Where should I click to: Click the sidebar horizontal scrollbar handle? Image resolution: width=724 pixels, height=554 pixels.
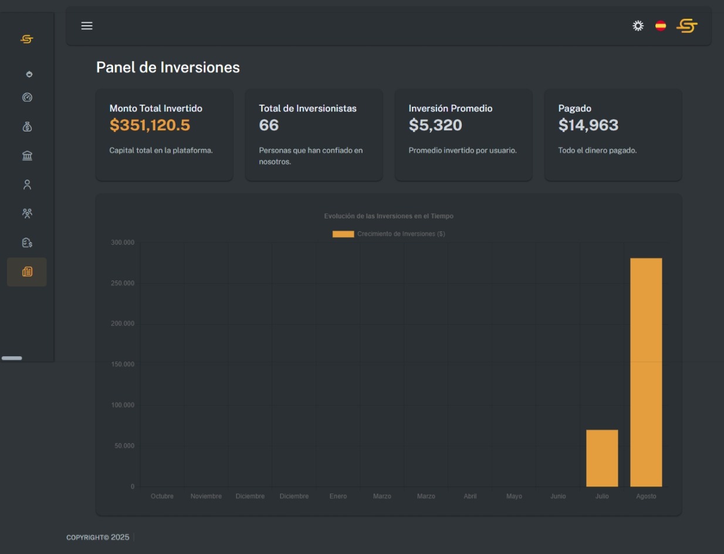12,358
